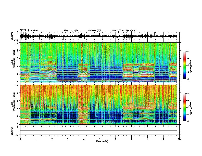Image resolution: width=202 pixels, height=156 pixels.
Task: Click the ch.1 color scale bar
Action: [x=184, y=65]
